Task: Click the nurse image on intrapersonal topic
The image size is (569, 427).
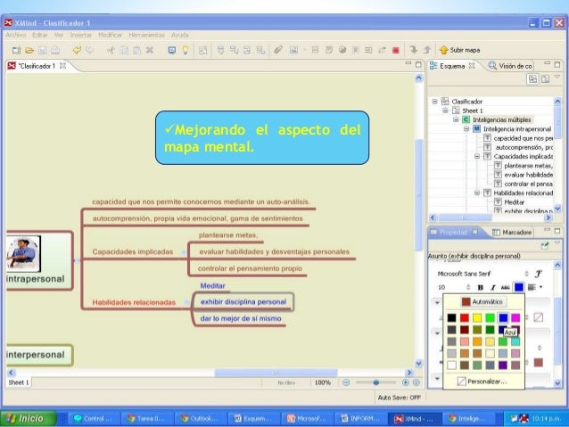Action: 23,253
